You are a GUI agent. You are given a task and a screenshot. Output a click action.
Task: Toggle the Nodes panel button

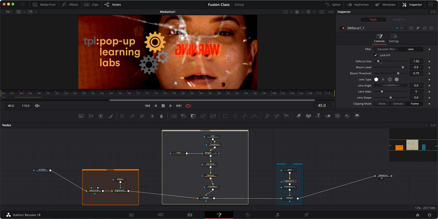(113, 5)
